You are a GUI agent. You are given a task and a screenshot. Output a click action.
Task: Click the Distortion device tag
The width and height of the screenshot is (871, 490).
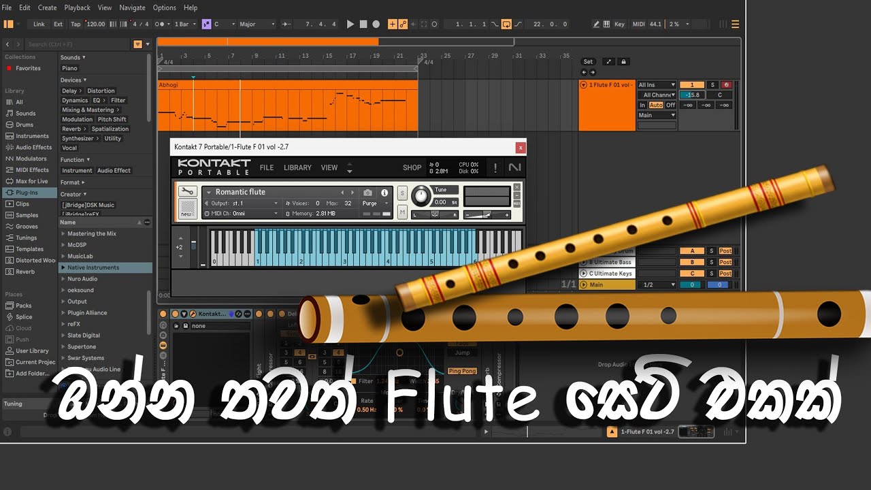pos(101,91)
